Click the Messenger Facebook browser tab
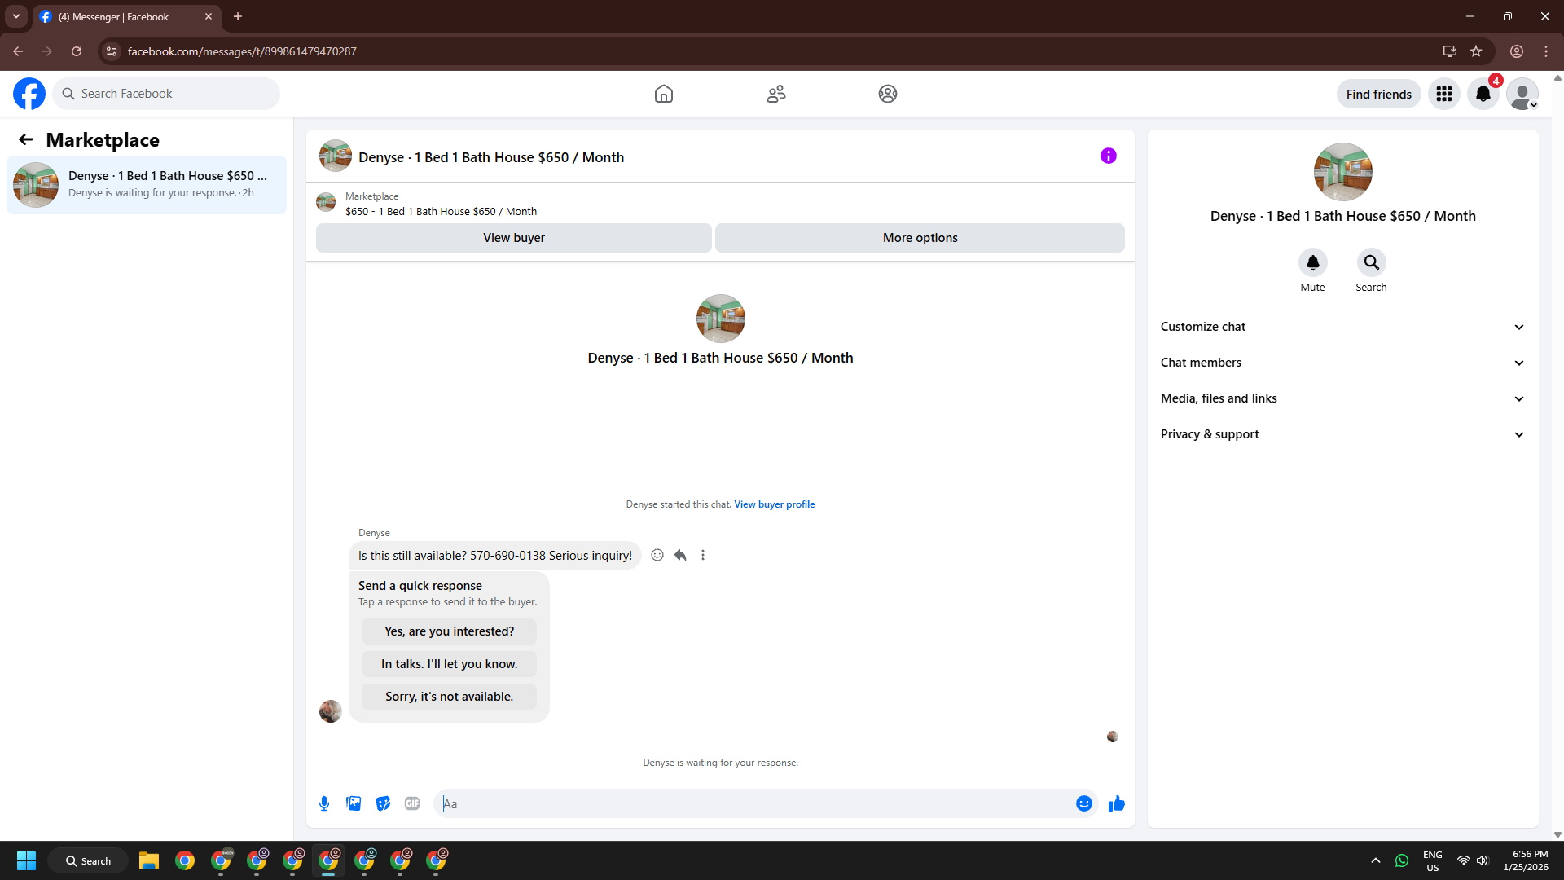Viewport: 1564px width, 880px height. [x=126, y=16]
